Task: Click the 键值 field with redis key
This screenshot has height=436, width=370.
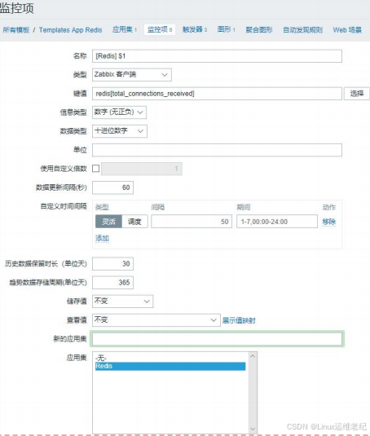Action: coord(217,94)
